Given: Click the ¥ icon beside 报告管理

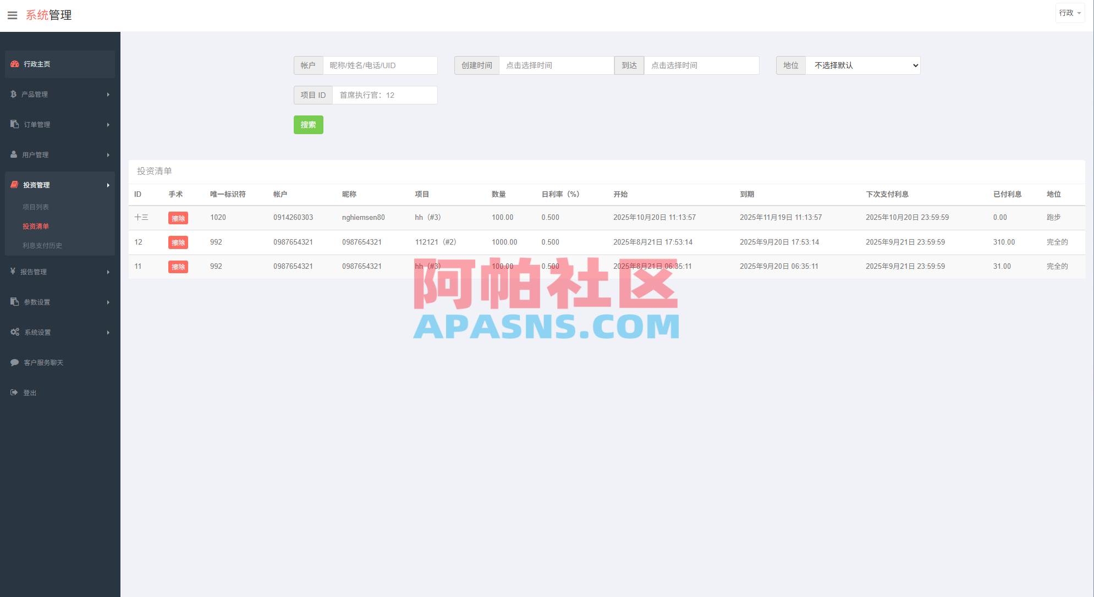Looking at the screenshot, I should [x=14, y=272].
